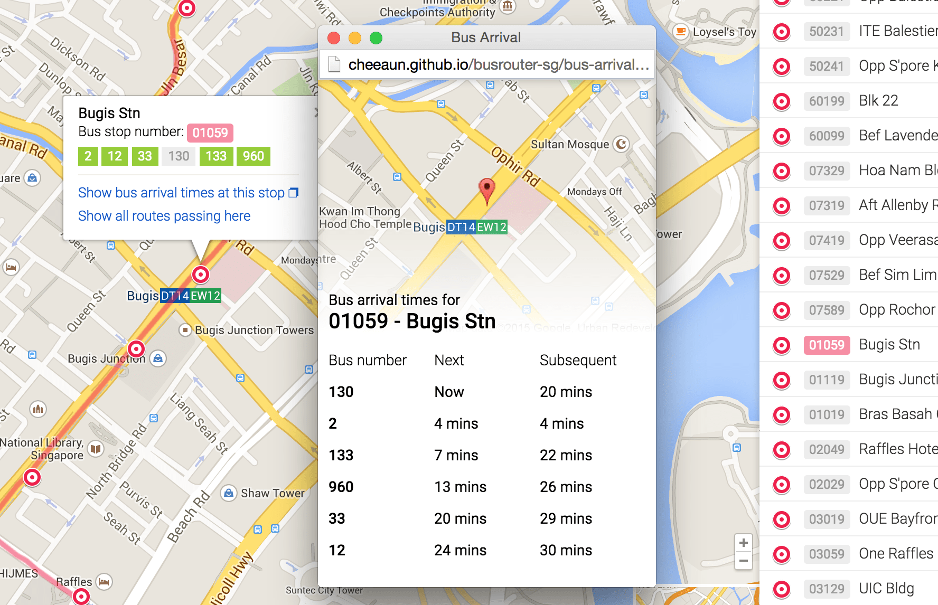Click the Sultan Mosque map icon

point(622,144)
